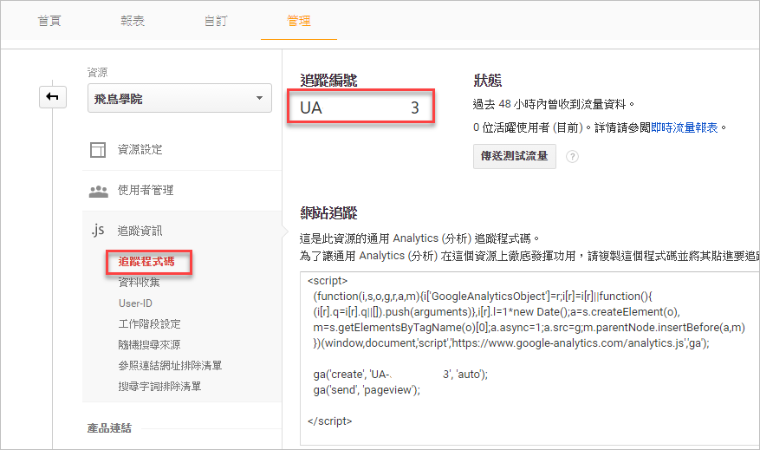This screenshot has height=450, width=760.
Task: Click the back arrow button
Action: [53, 97]
